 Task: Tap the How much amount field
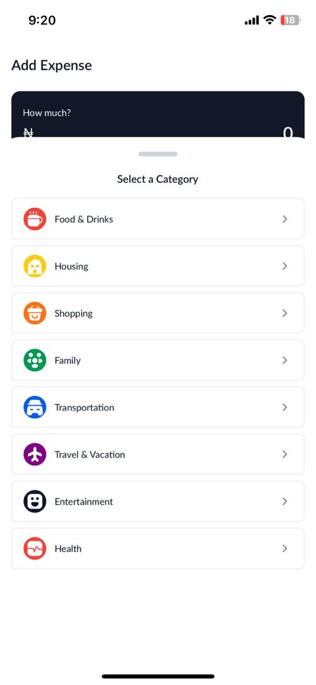[x=158, y=124]
